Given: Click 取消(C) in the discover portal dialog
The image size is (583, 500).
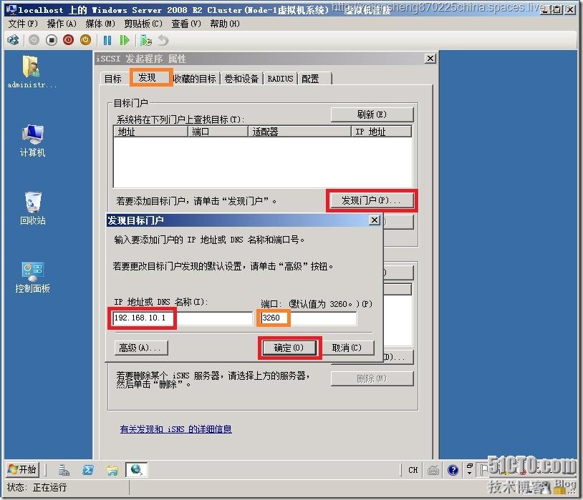Looking at the screenshot, I should point(347,348).
